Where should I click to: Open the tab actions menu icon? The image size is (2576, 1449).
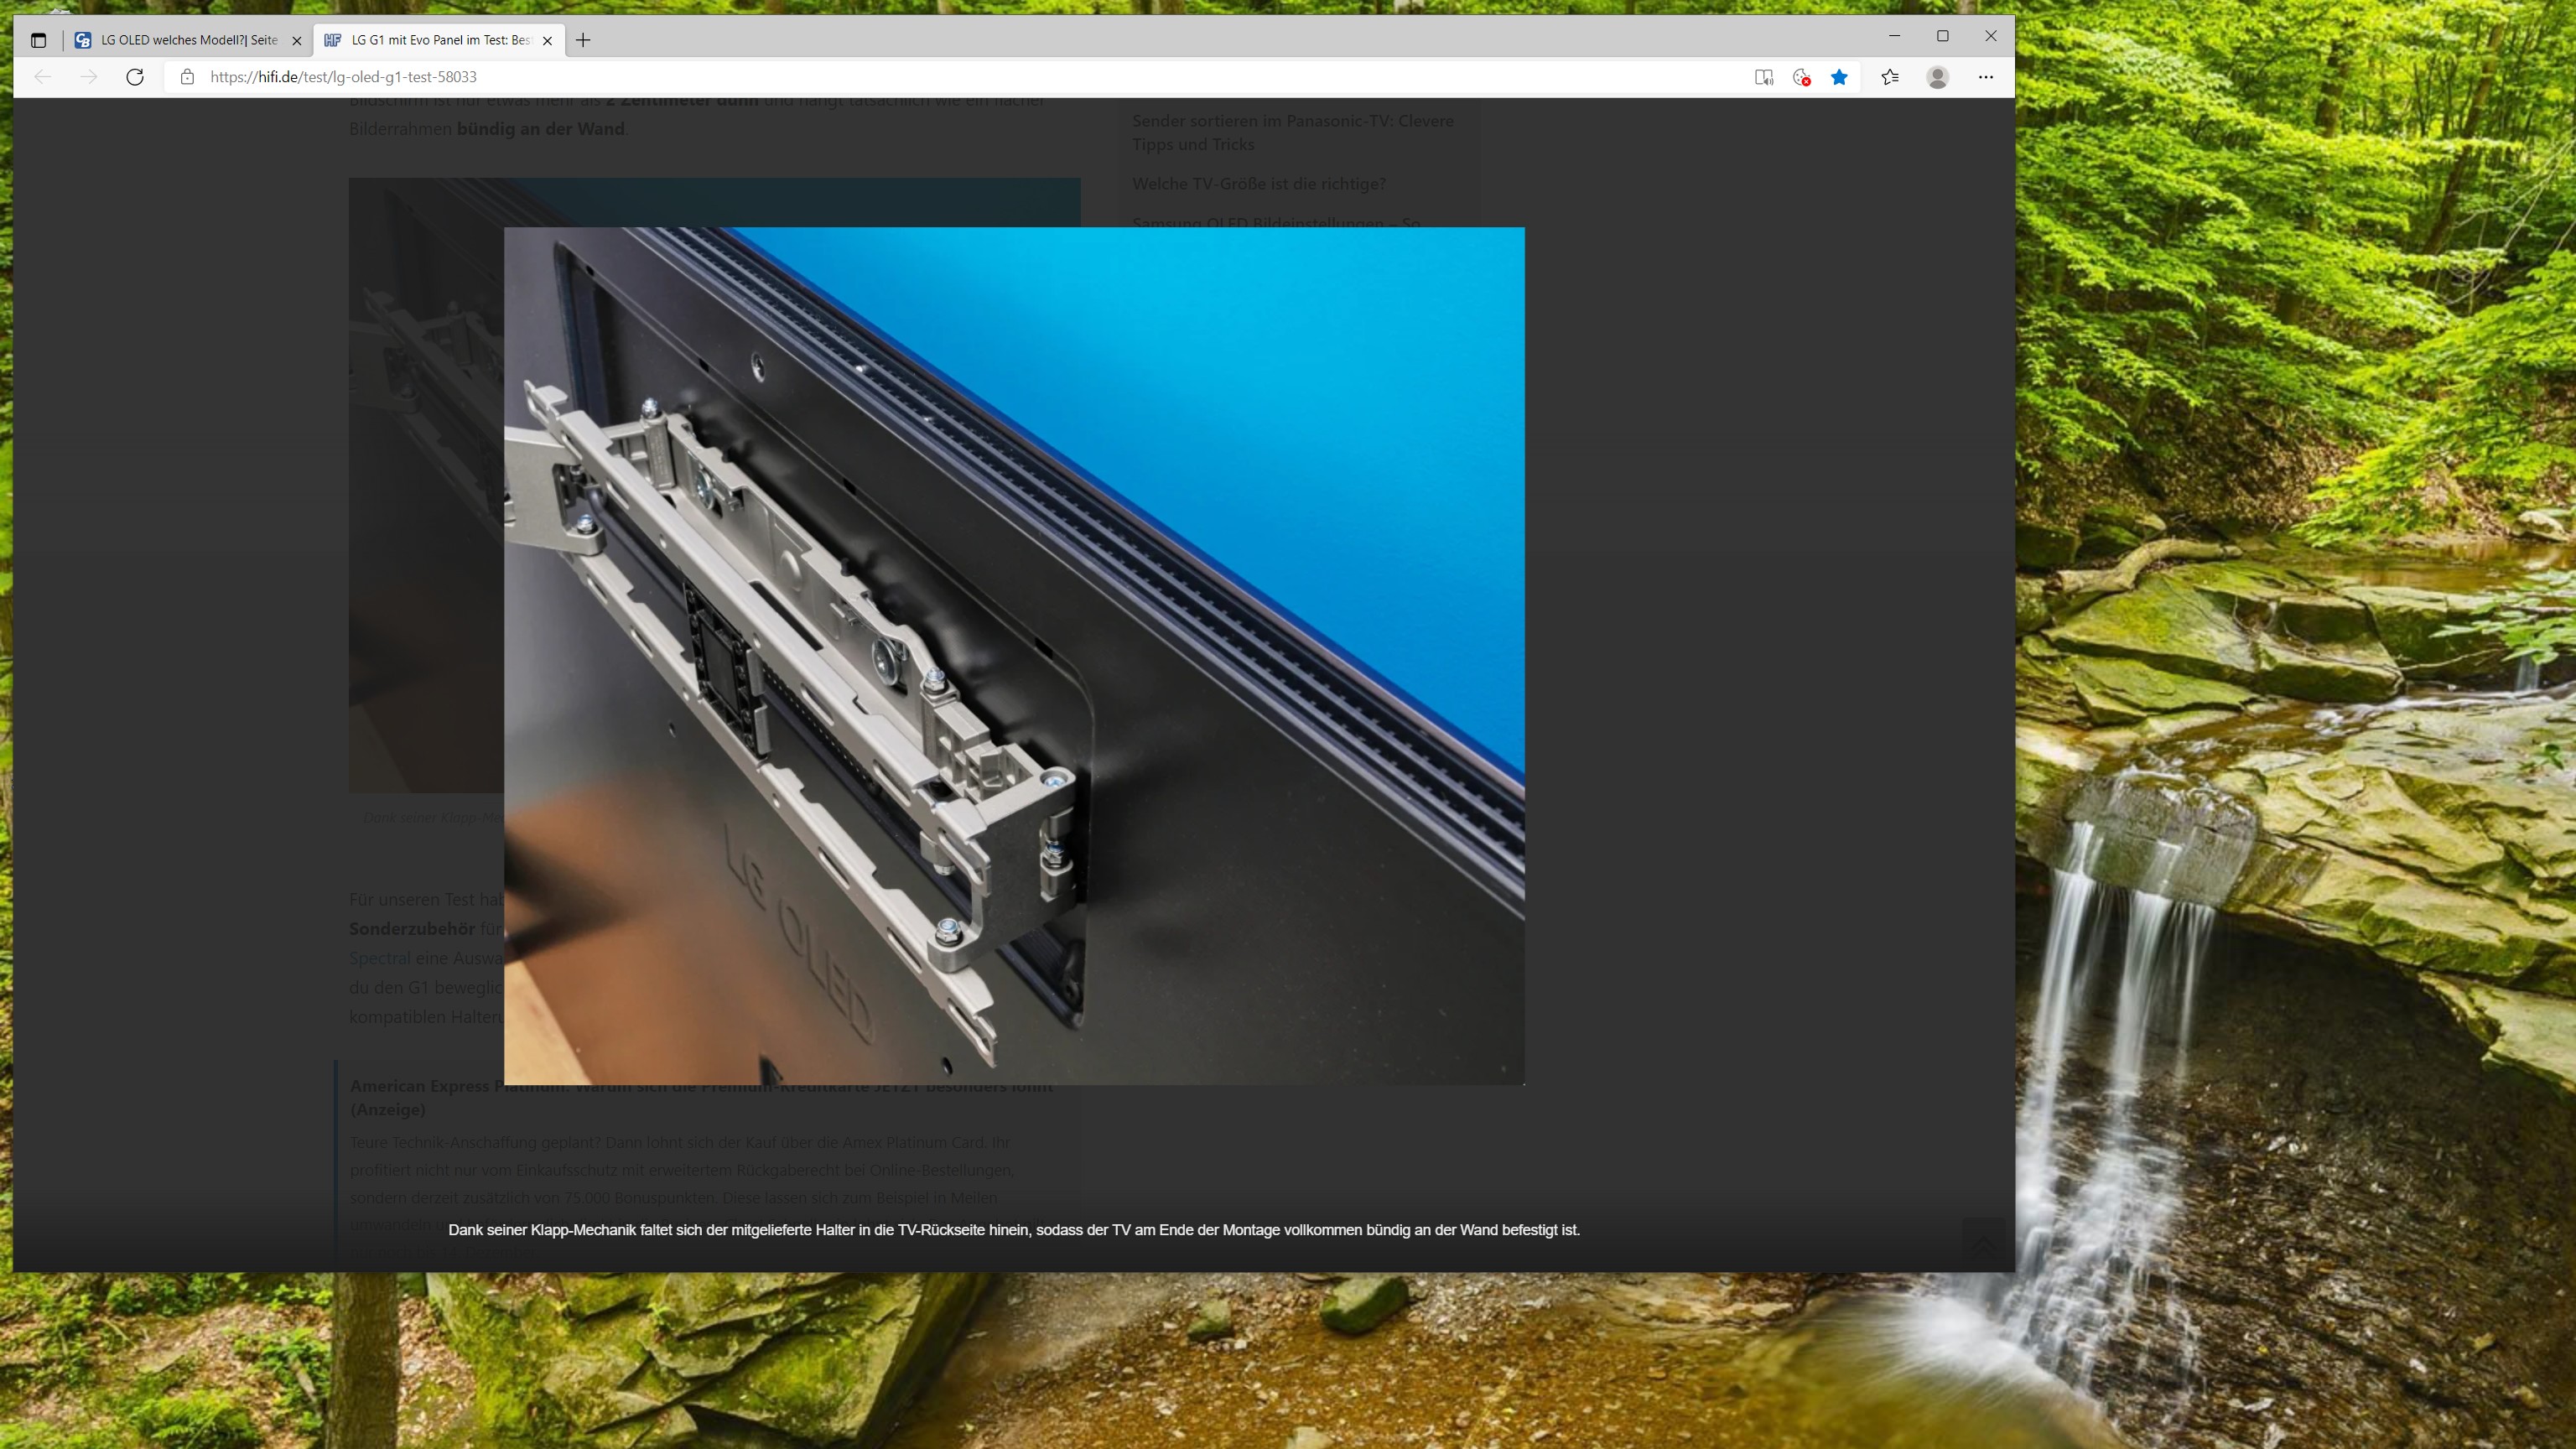click(x=38, y=40)
